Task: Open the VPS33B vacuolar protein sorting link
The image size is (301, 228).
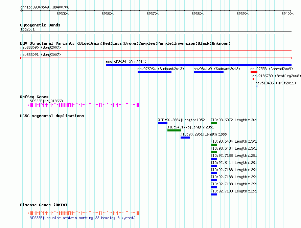Action: pos(83,218)
